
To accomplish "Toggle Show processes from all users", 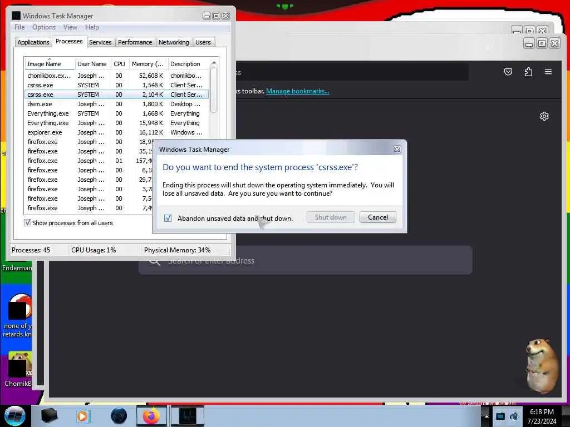I will pos(27,222).
